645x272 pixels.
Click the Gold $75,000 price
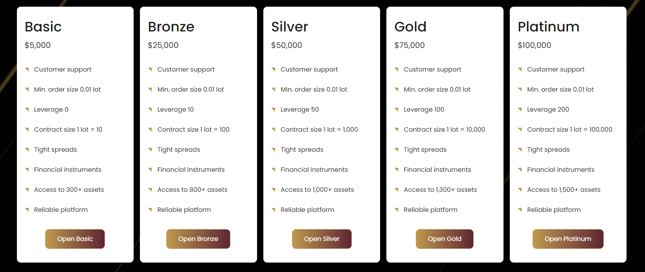(x=410, y=45)
